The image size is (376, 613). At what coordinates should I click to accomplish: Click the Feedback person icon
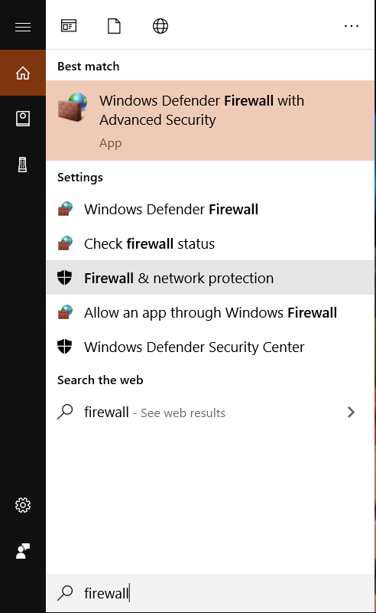[x=23, y=551]
